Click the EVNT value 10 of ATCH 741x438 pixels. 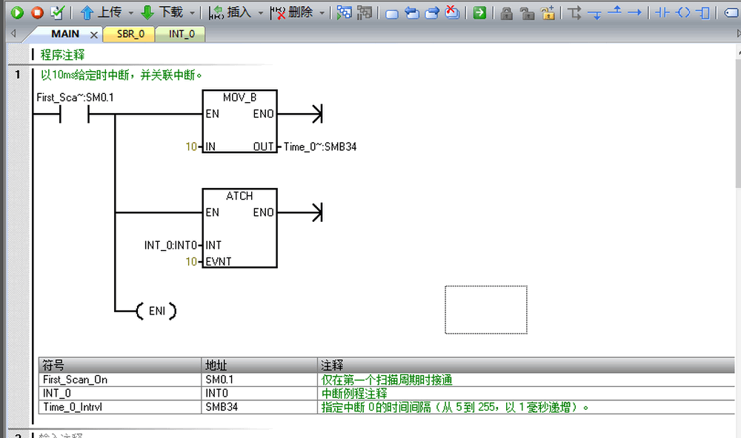pos(191,261)
